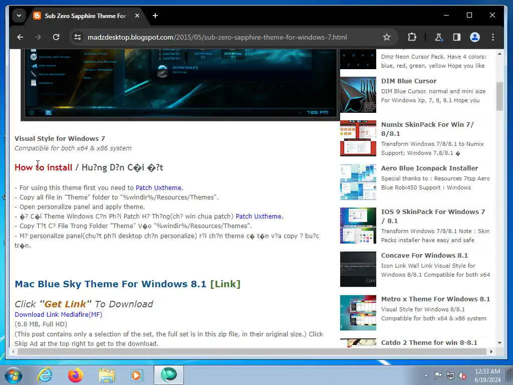Click the Sub Zero Sapphire theme preview image
The width and height of the screenshot is (513, 385).
(x=180, y=85)
